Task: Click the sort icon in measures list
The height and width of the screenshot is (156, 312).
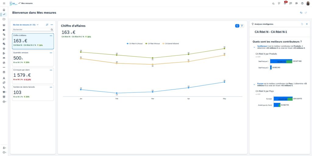Action: [47, 25]
